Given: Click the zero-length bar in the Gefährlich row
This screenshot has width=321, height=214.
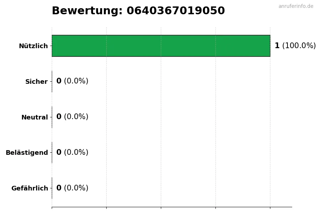Looking at the screenshot, I should click(52, 188).
